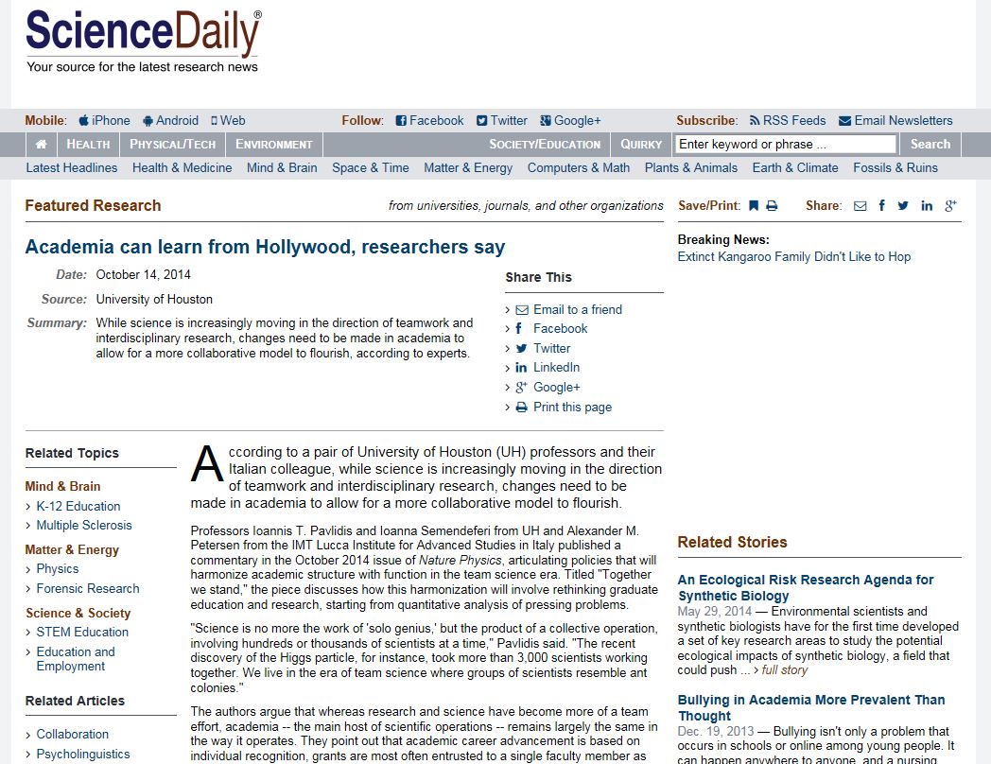
Task: Open K-12 Education related topic
Action: point(78,506)
